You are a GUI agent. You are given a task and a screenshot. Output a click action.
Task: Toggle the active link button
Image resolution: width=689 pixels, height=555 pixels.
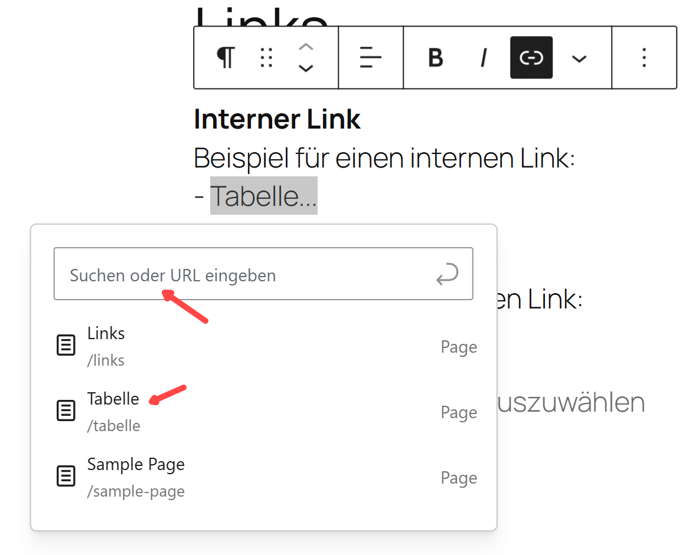531,58
